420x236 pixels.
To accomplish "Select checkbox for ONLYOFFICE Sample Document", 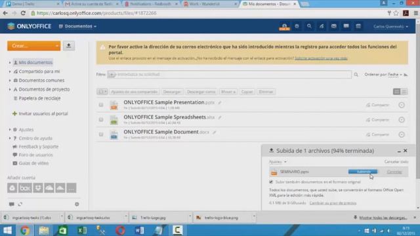I will 101,134.
